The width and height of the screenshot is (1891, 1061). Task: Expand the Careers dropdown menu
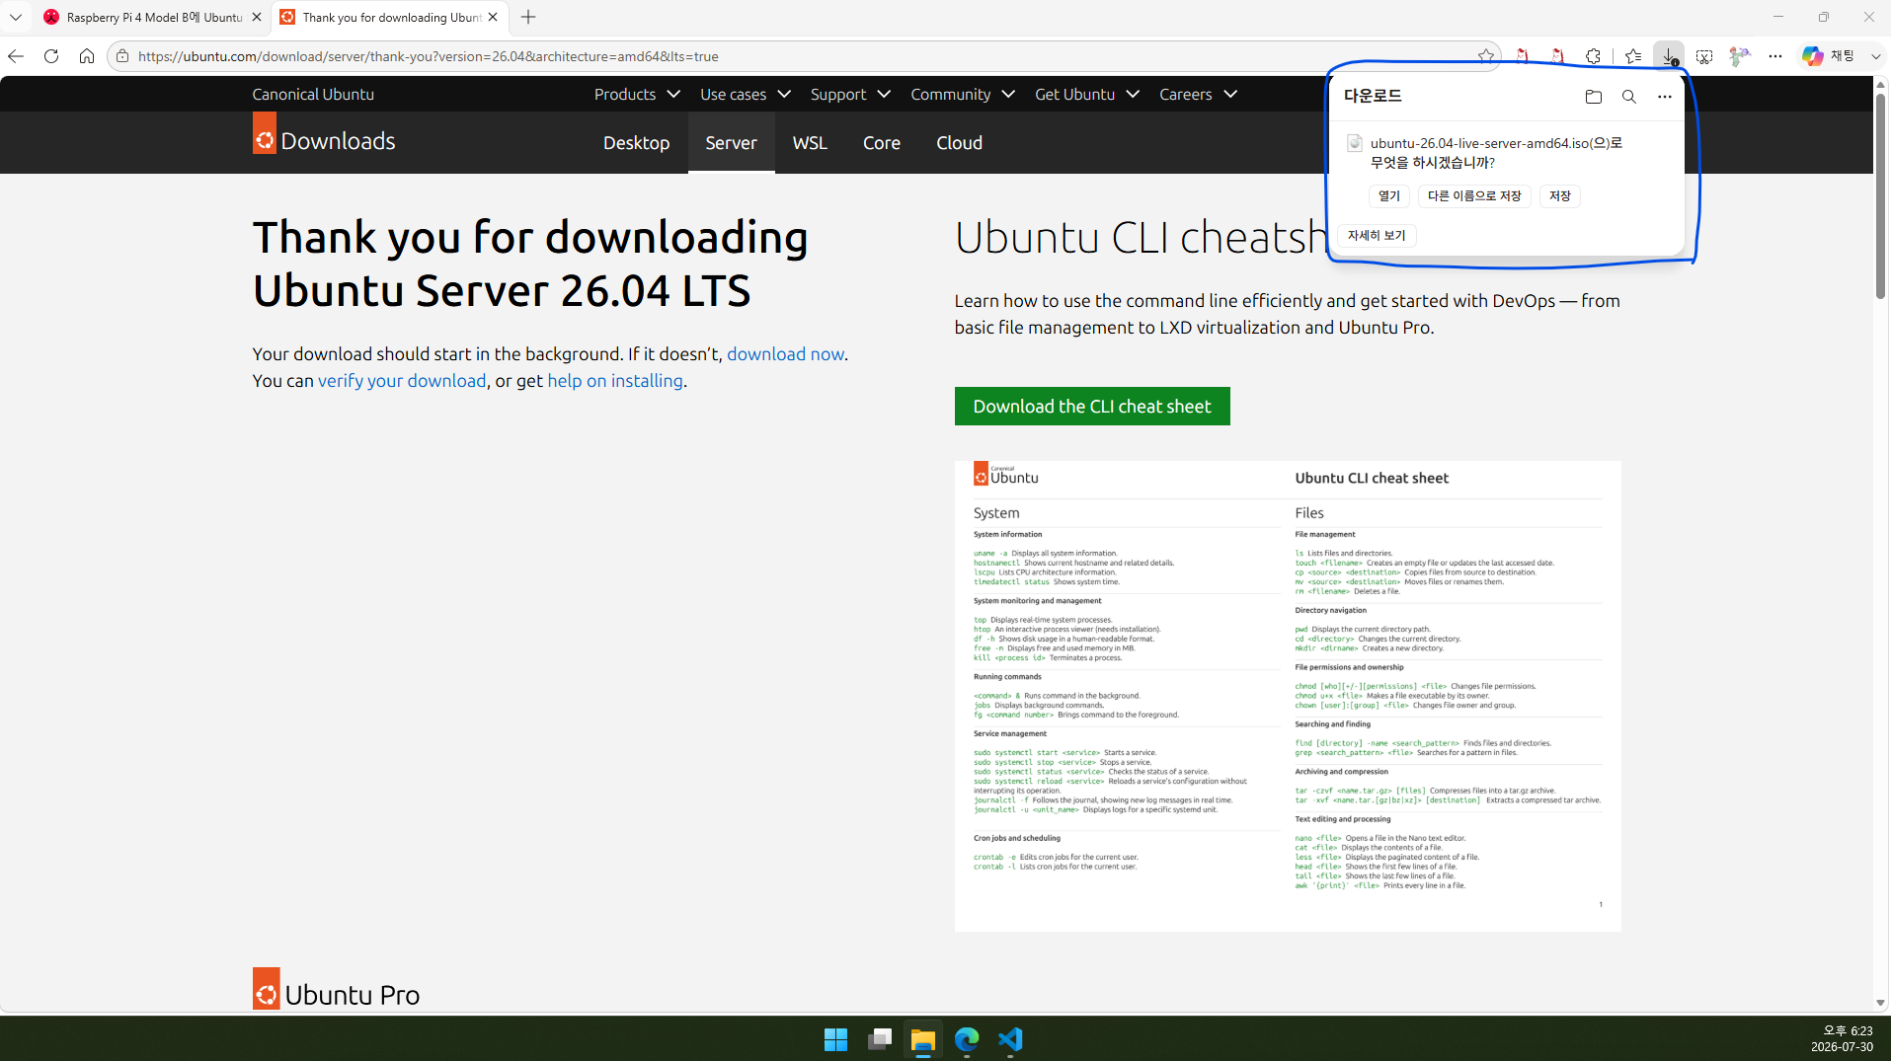tap(1198, 94)
